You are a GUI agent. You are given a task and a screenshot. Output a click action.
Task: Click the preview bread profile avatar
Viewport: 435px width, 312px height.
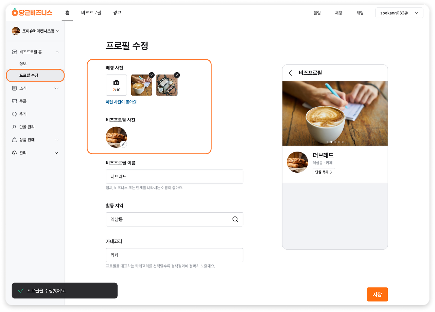(x=297, y=162)
